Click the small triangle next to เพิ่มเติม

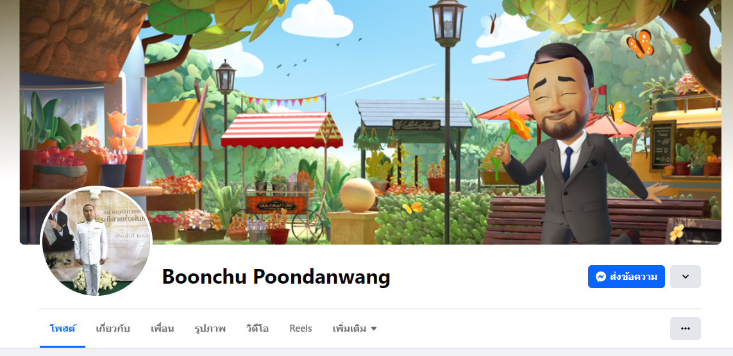(x=373, y=328)
